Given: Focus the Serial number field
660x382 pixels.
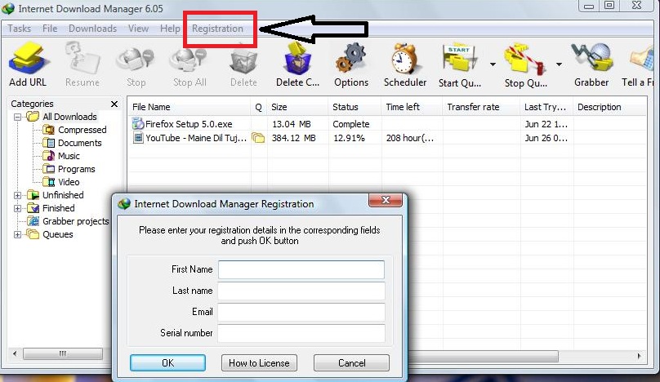Looking at the screenshot, I should (301, 333).
